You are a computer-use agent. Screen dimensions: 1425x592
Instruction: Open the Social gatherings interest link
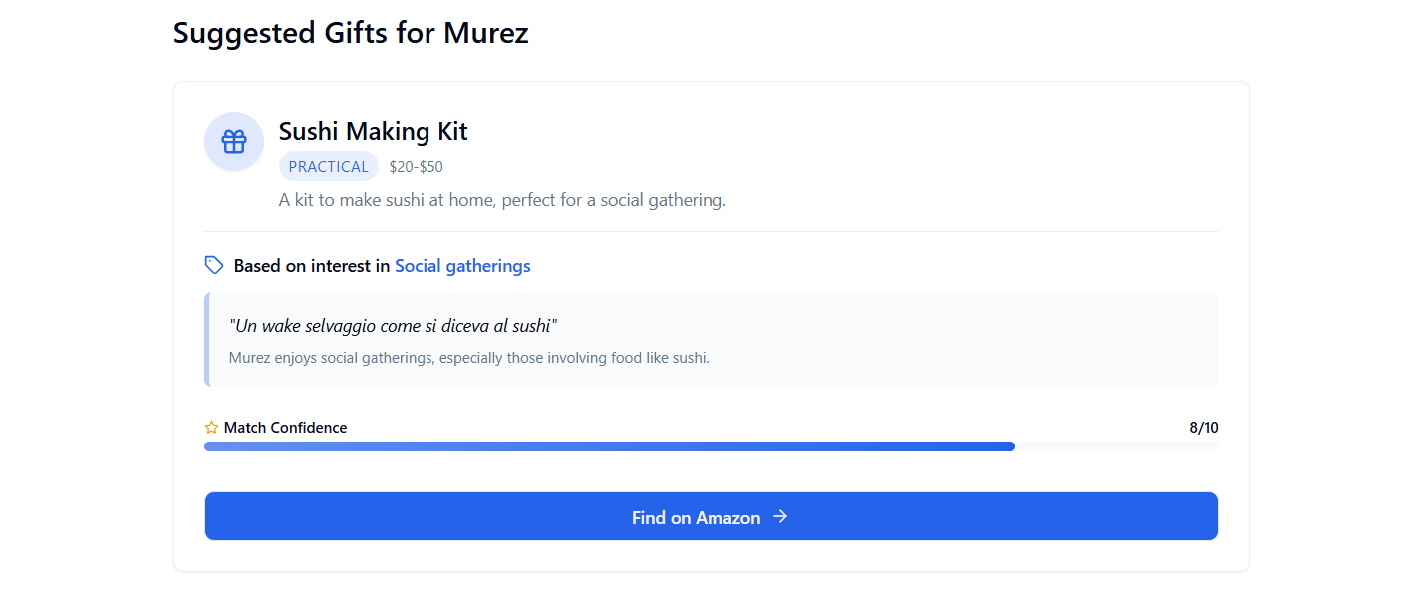[462, 266]
